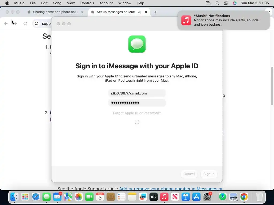Viewport: 274px width, 205px height.
Task: View site information in address bar
Action: click(x=36, y=23)
